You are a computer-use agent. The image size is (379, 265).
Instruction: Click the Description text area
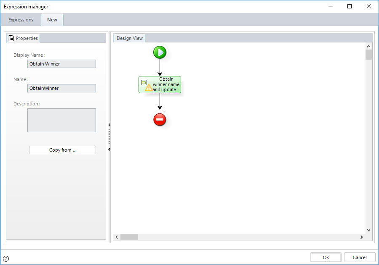tap(61, 121)
